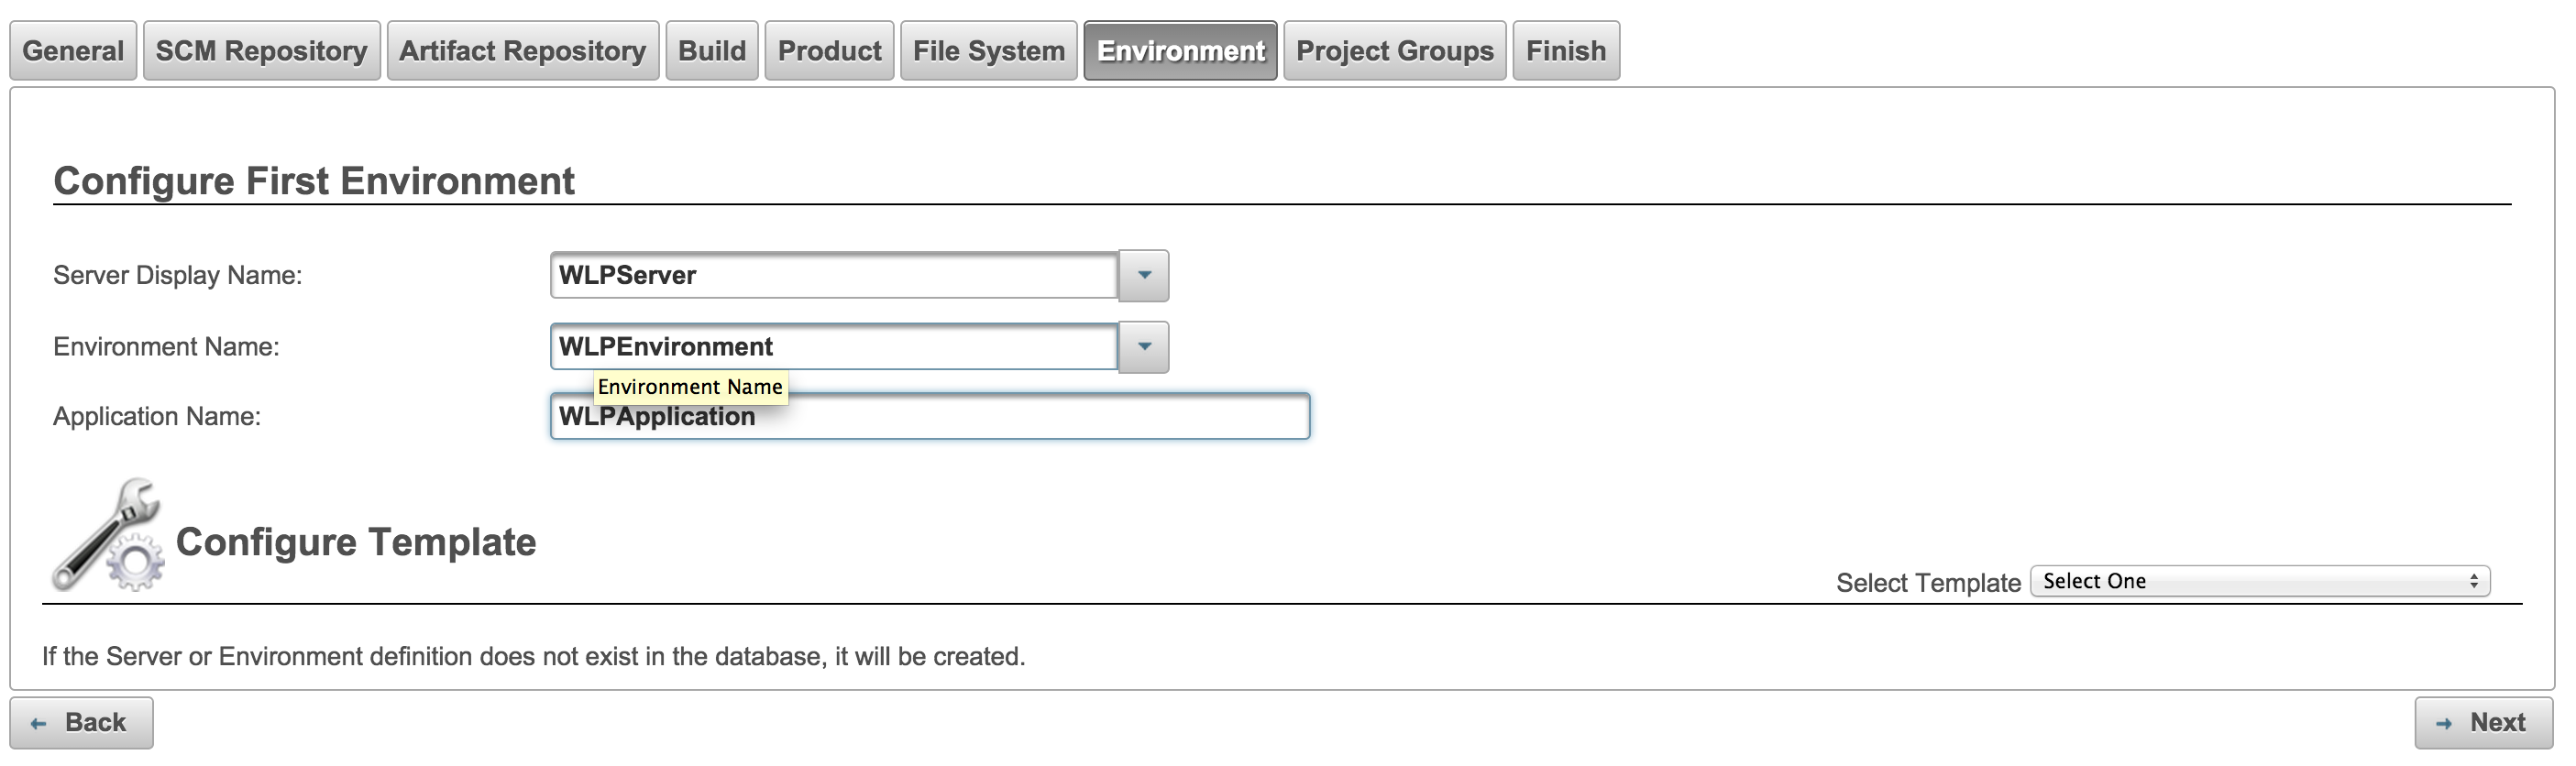The width and height of the screenshot is (2576, 766).
Task: Open the Product tab
Action: tap(830, 51)
